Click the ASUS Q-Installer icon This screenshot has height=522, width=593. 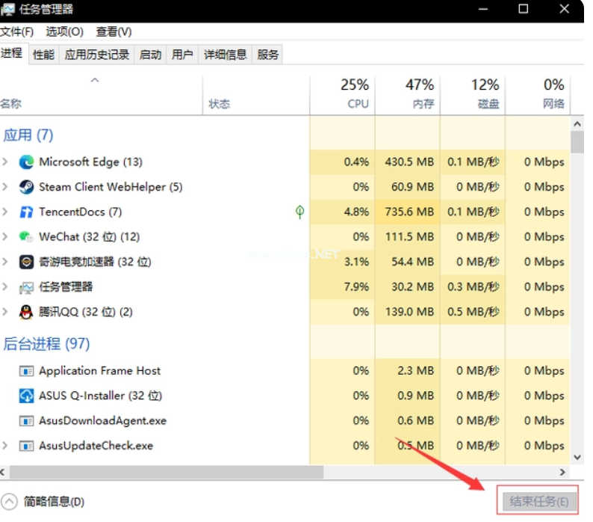click(26, 396)
